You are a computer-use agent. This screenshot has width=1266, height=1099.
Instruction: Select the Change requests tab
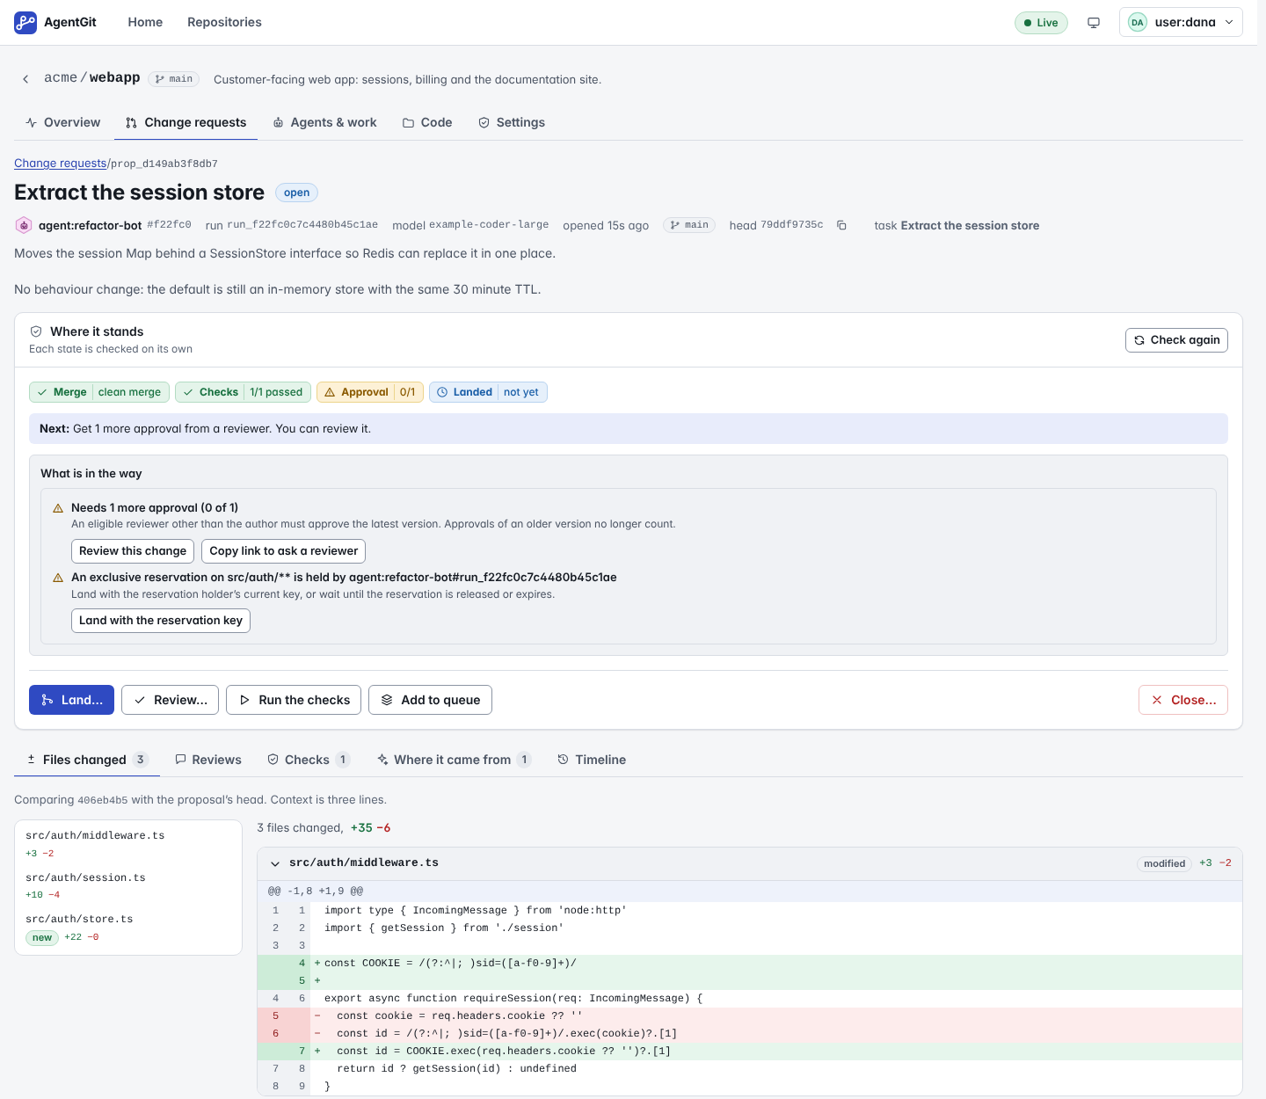[186, 122]
